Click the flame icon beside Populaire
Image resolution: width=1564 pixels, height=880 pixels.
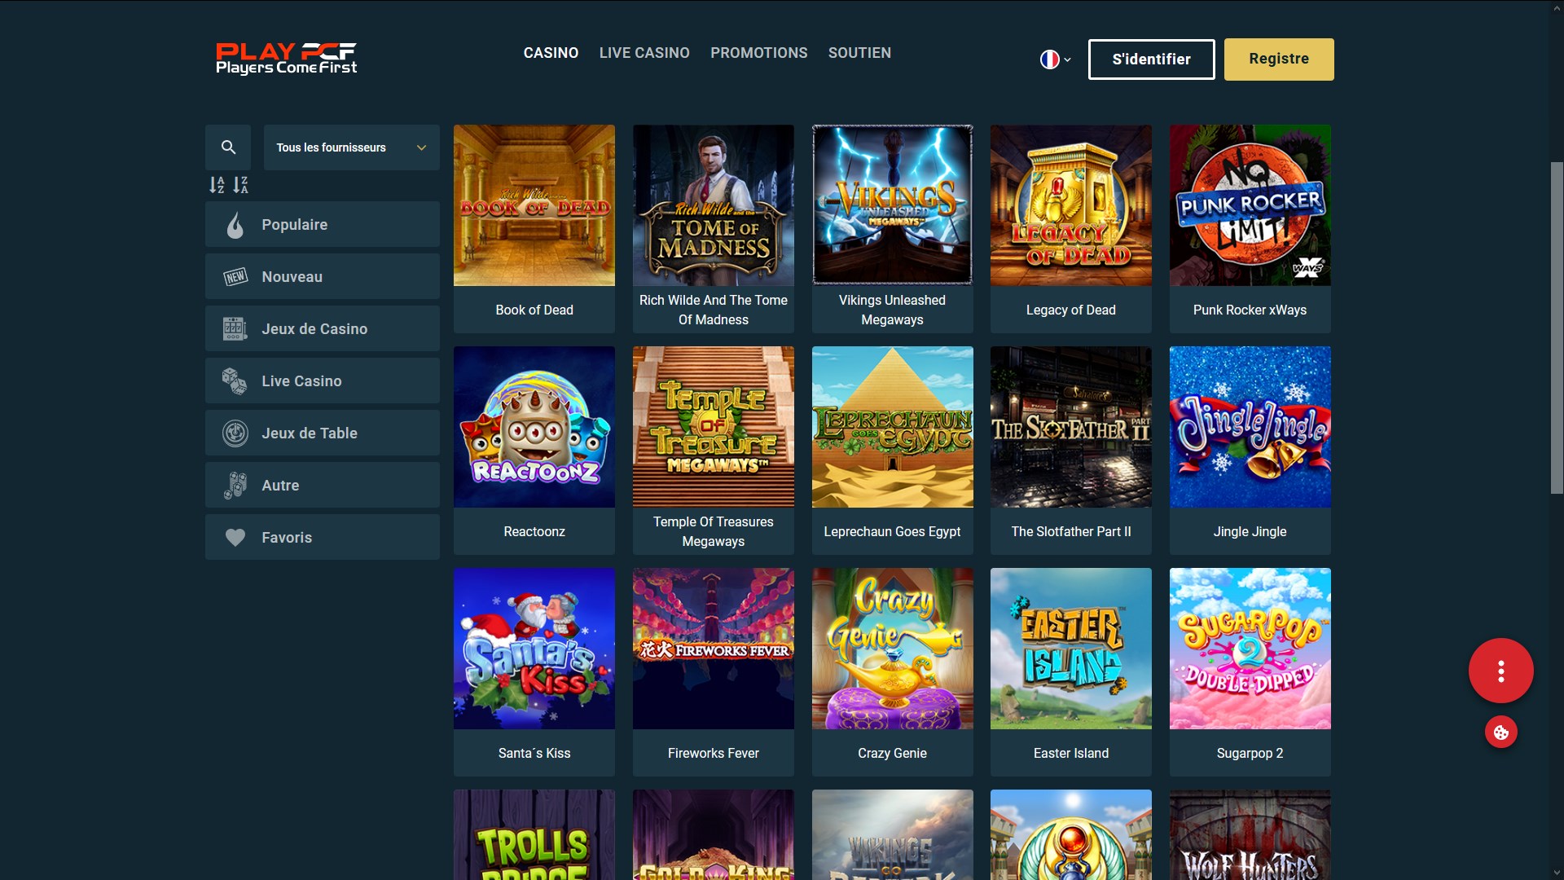click(x=235, y=225)
